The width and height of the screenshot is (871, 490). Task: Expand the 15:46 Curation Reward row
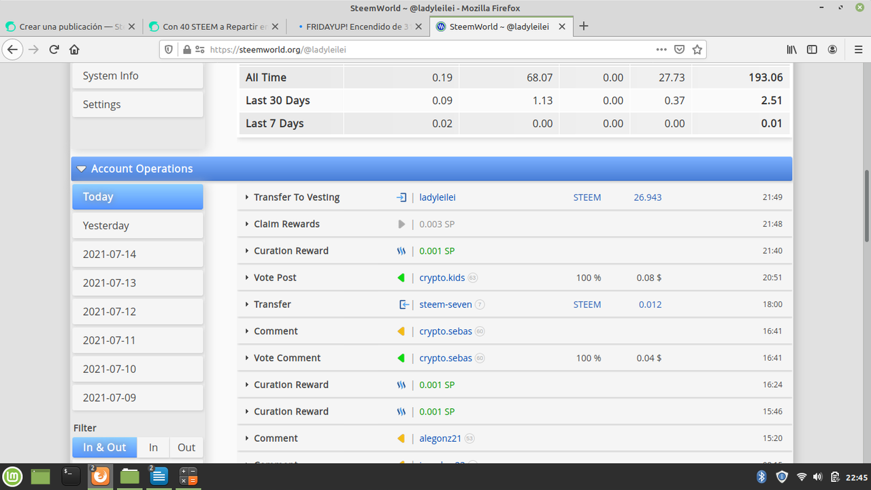(x=247, y=412)
